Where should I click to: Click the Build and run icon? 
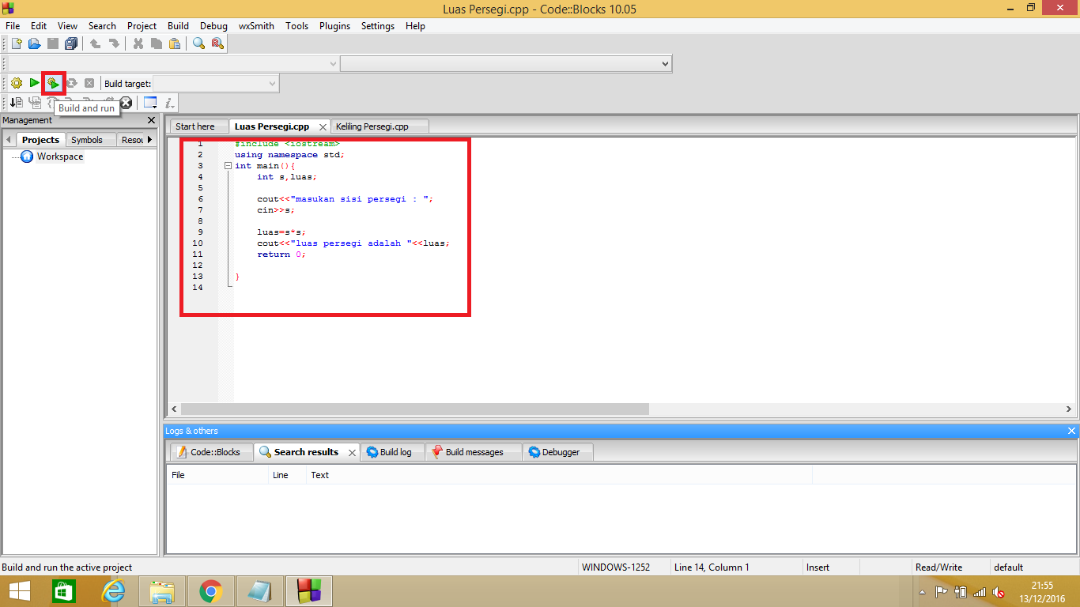point(52,83)
